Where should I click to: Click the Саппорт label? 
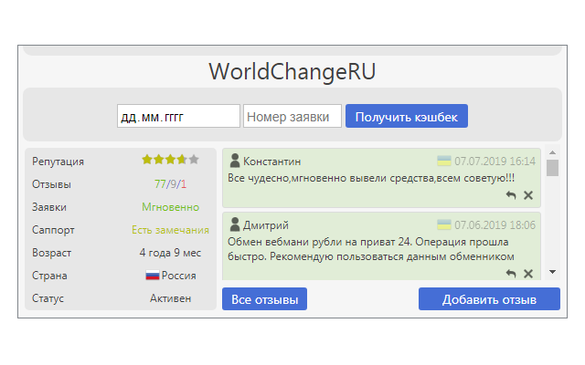53,230
